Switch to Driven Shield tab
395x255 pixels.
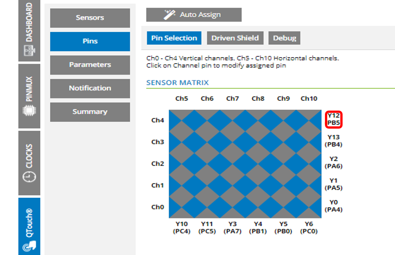coord(235,38)
